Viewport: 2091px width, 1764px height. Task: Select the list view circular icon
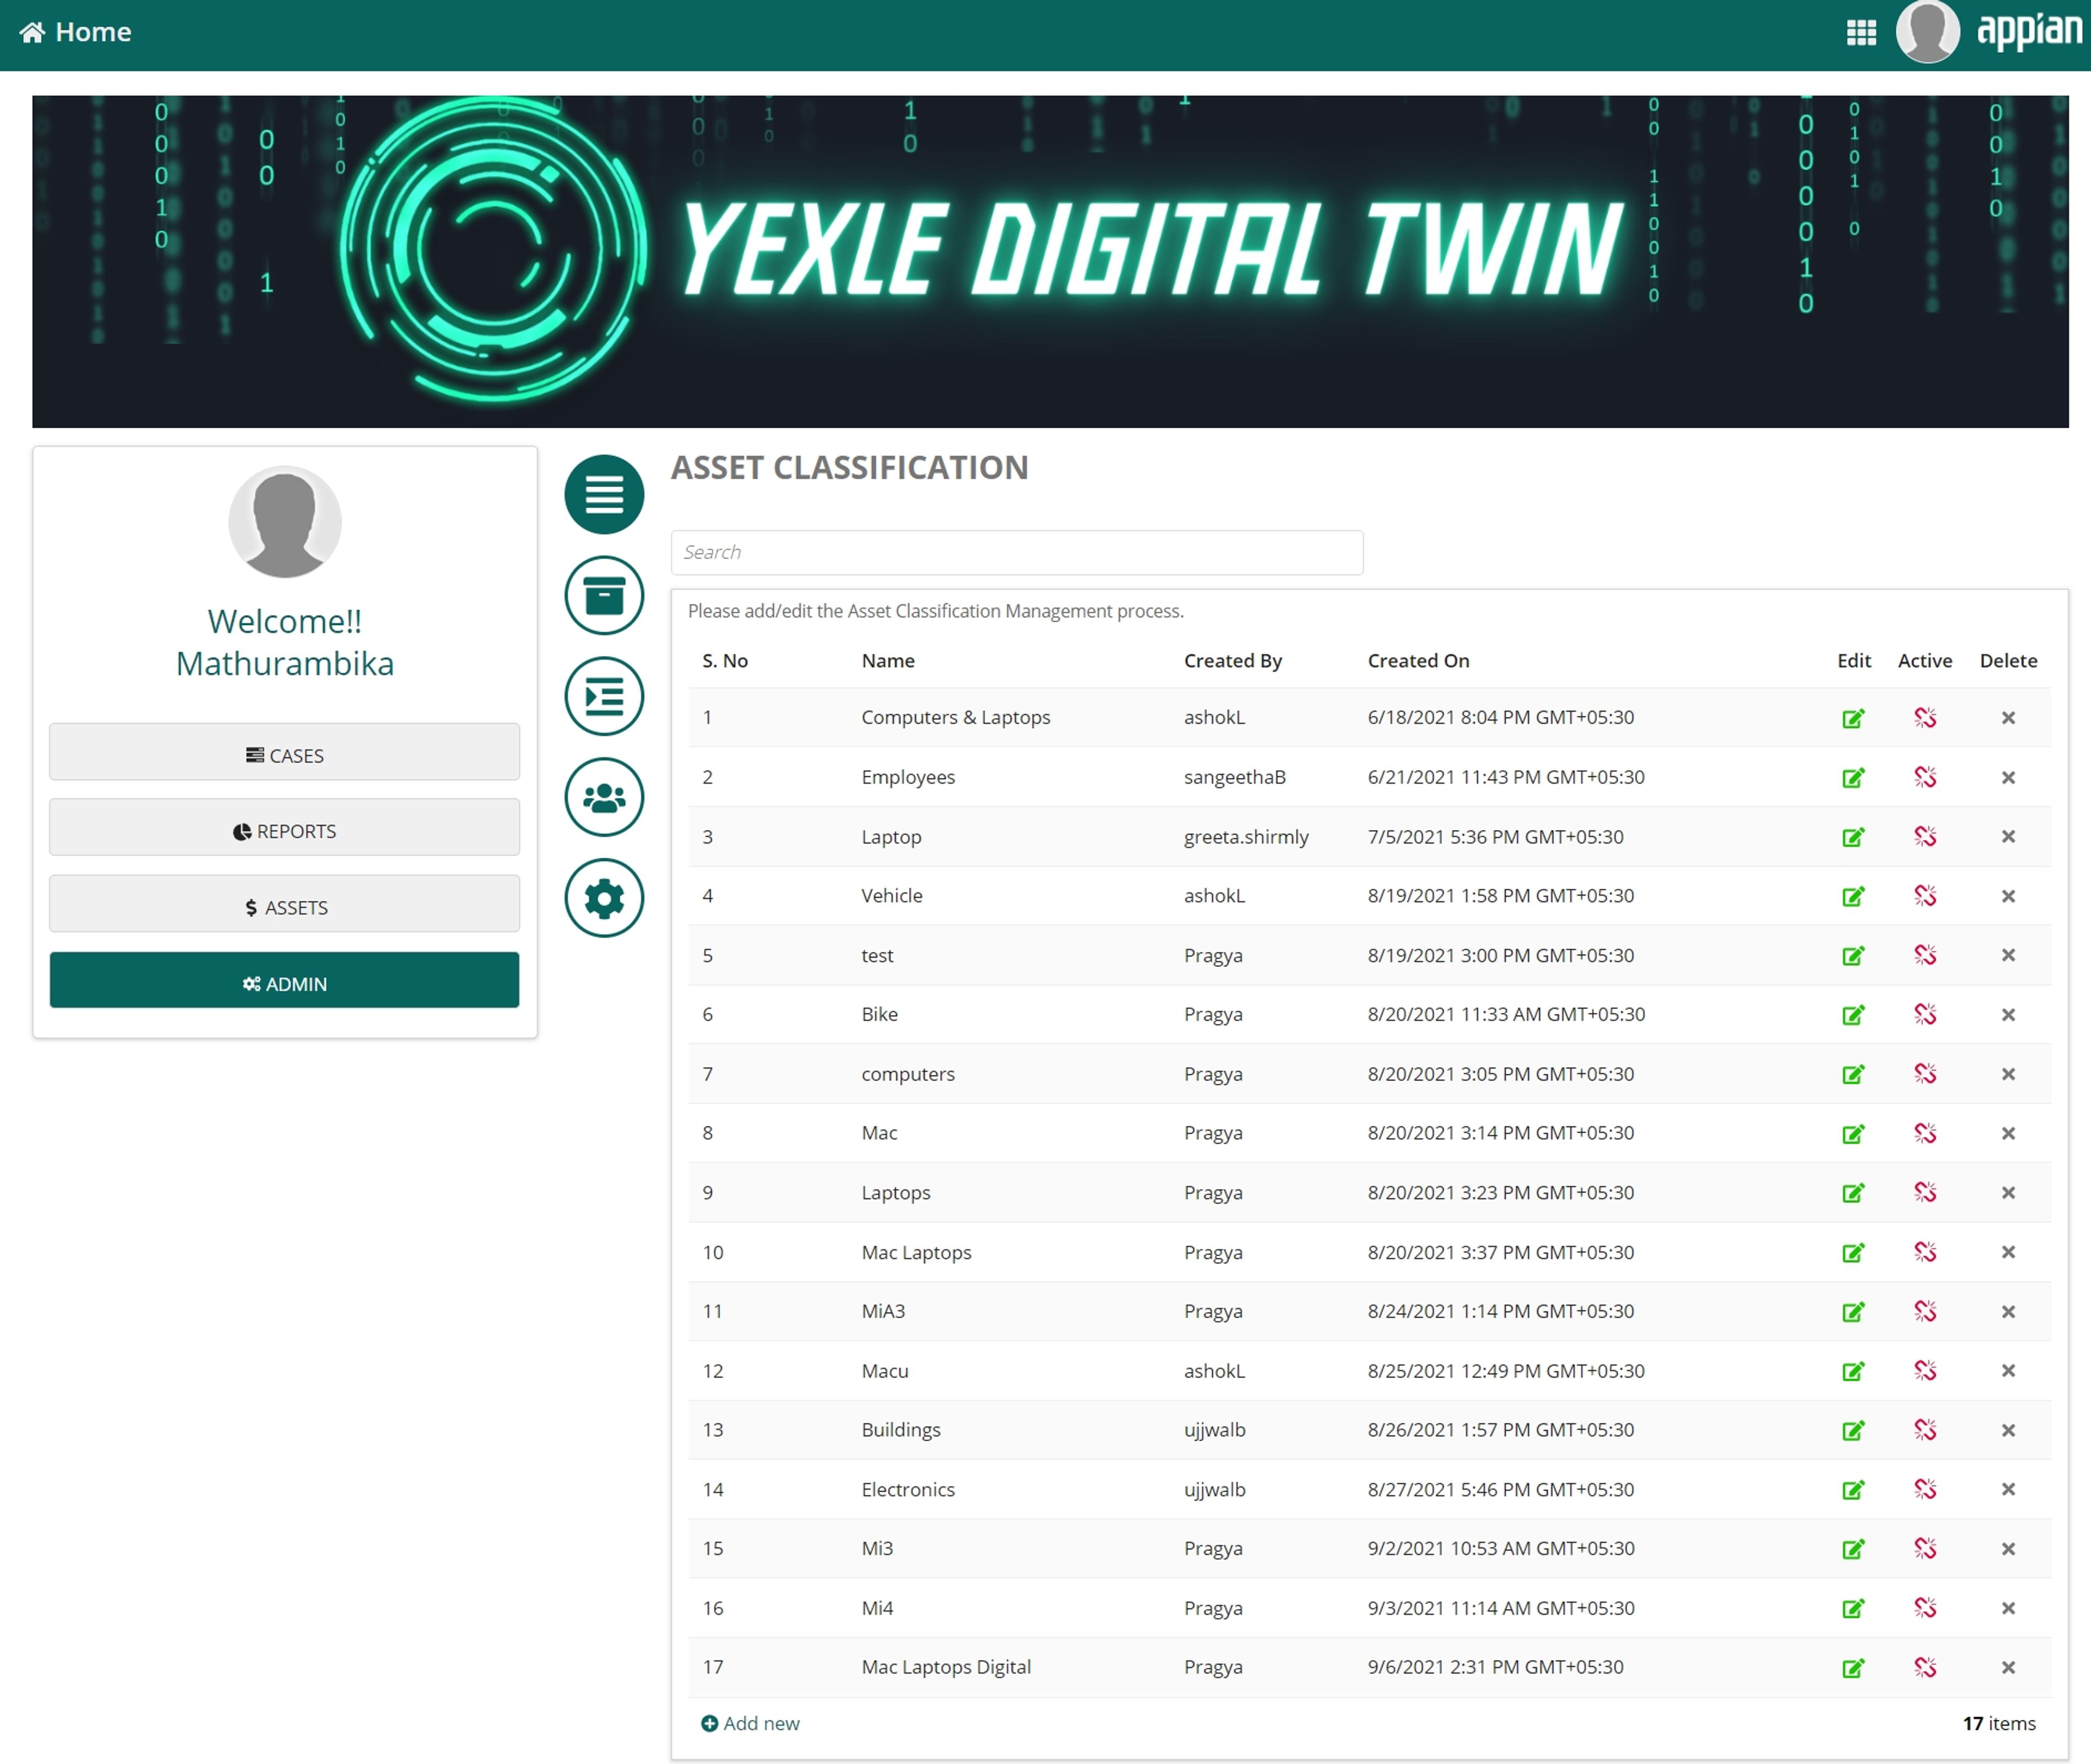pyautogui.click(x=604, y=494)
